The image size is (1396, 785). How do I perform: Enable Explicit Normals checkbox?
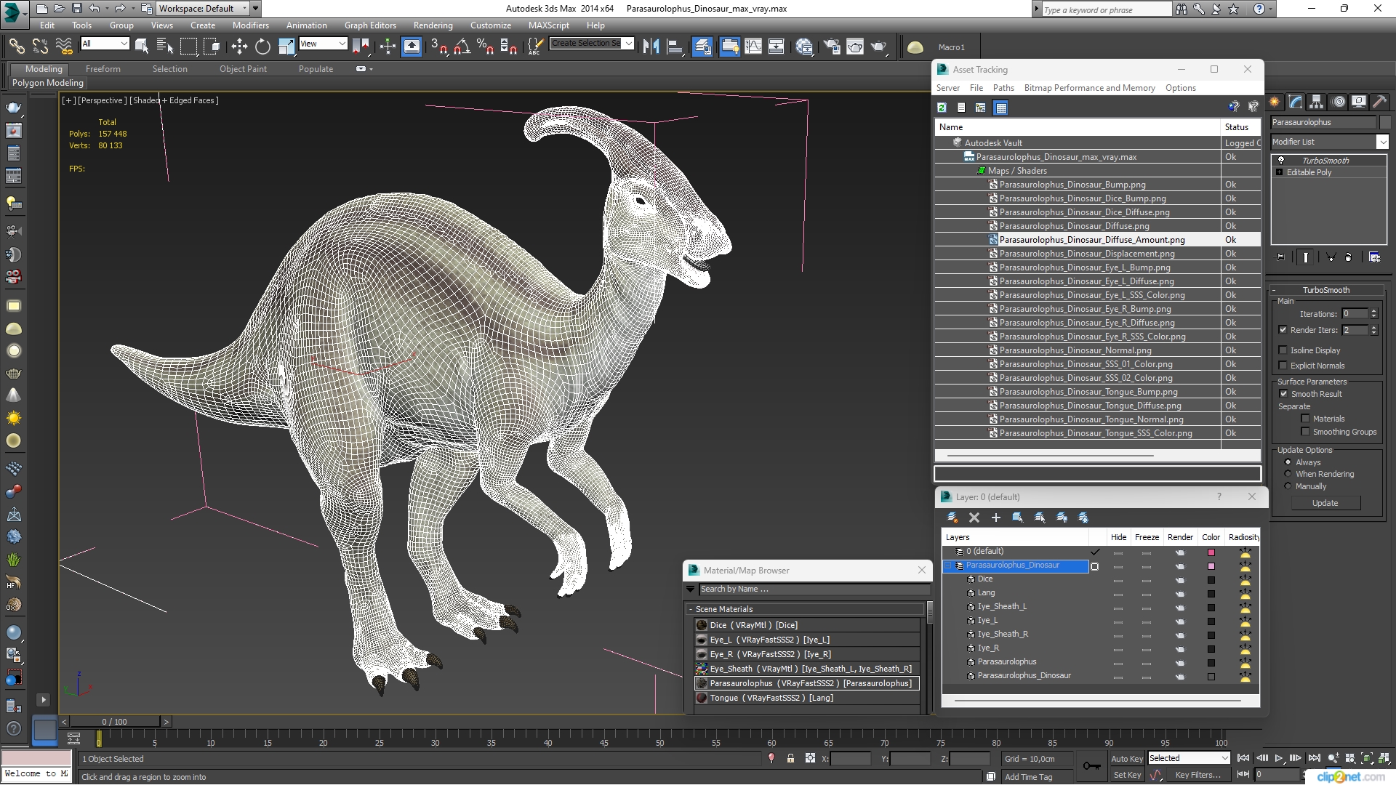point(1283,366)
